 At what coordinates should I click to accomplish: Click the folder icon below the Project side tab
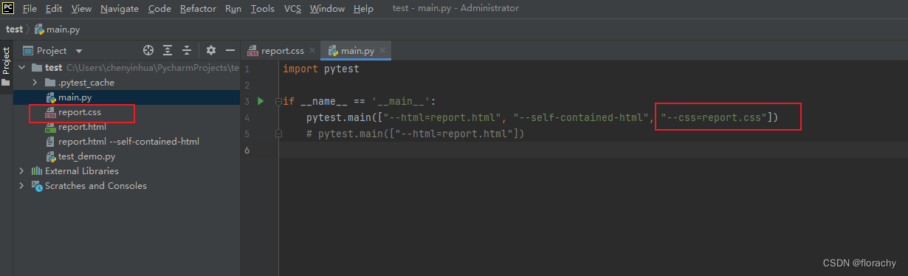(x=6, y=83)
